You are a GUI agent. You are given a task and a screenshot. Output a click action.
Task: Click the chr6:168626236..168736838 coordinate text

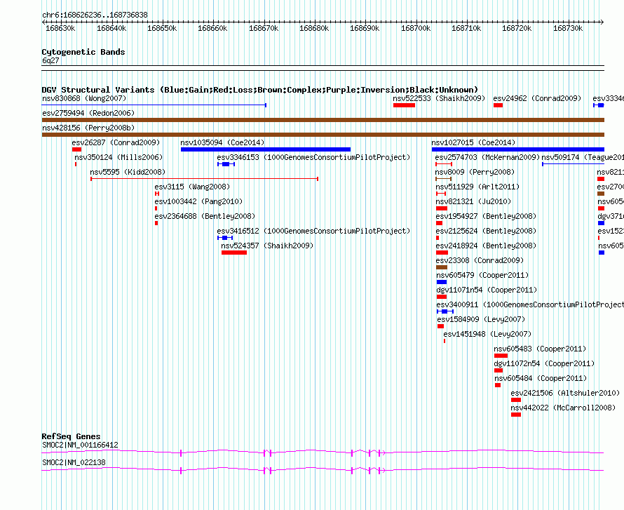tap(95, 15)
